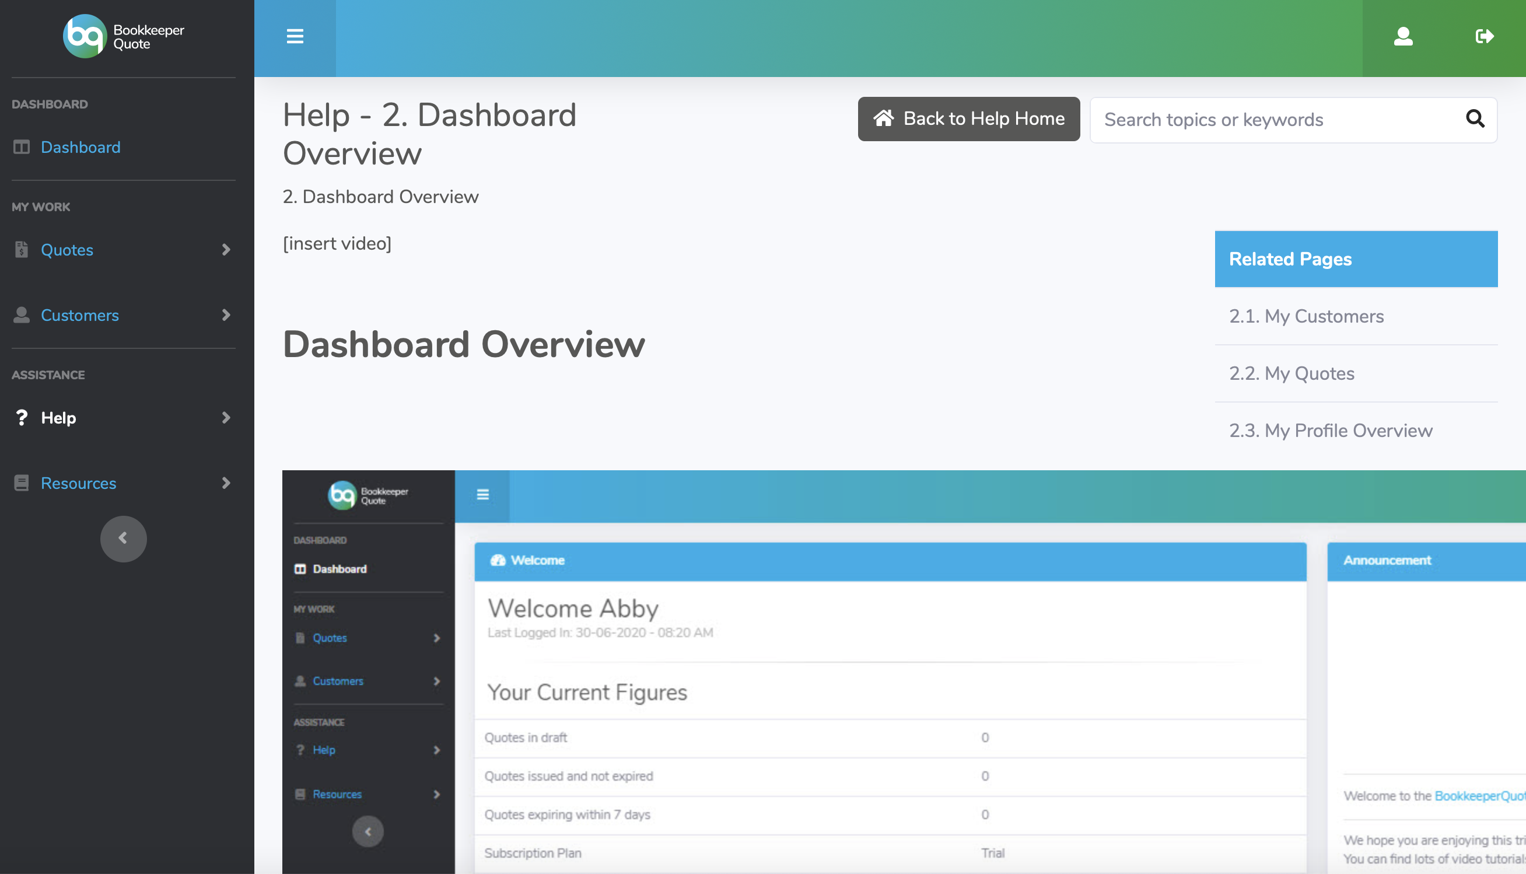The width and height of the screenshot is (1526, 874).
Task: Click Back to Help Home button
Action: point(968,119)
